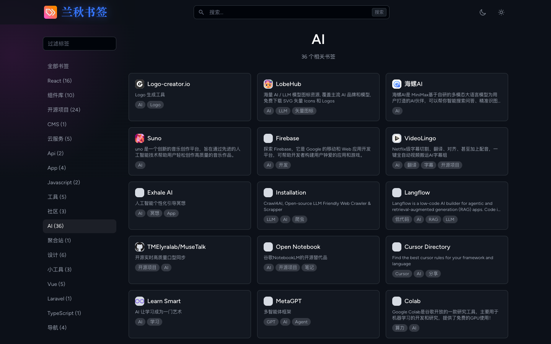551x344 pixels.
Task: Click the 算力 tag on Colab card
Action: point(400,328)
